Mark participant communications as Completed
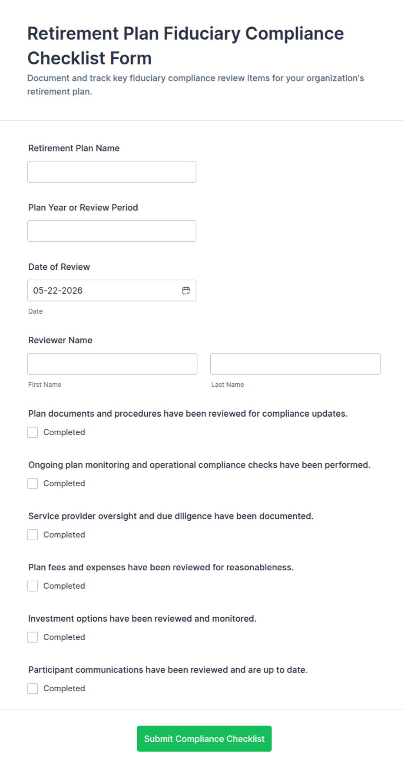 pos(33,689)
